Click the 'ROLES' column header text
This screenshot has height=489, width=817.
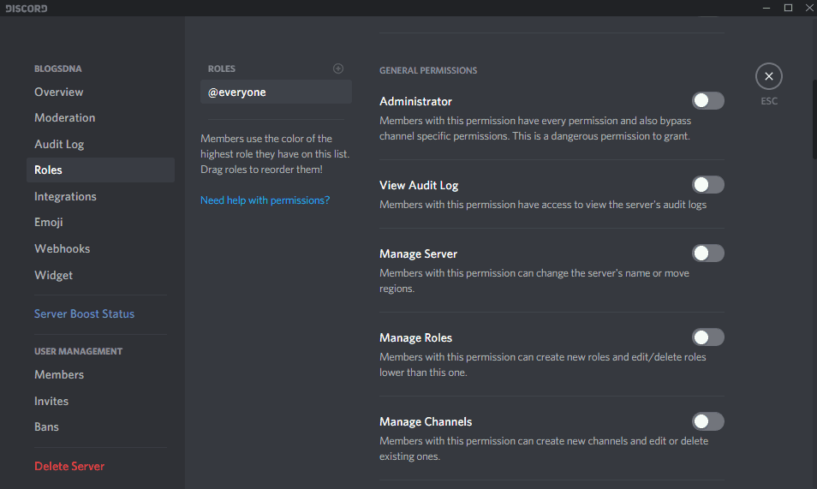(222, 69)
